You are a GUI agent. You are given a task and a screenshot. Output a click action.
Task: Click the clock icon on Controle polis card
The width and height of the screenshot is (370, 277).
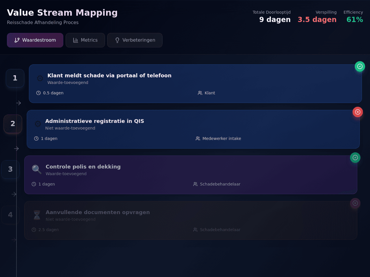[34, 184]
